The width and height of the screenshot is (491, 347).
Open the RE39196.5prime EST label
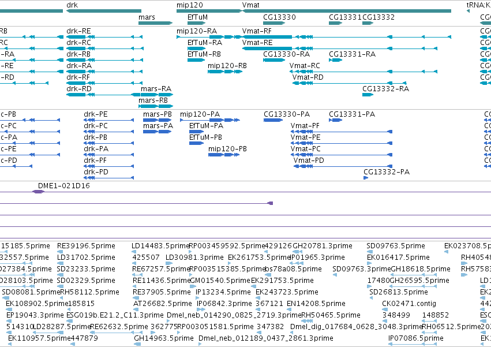coord(86,246)
